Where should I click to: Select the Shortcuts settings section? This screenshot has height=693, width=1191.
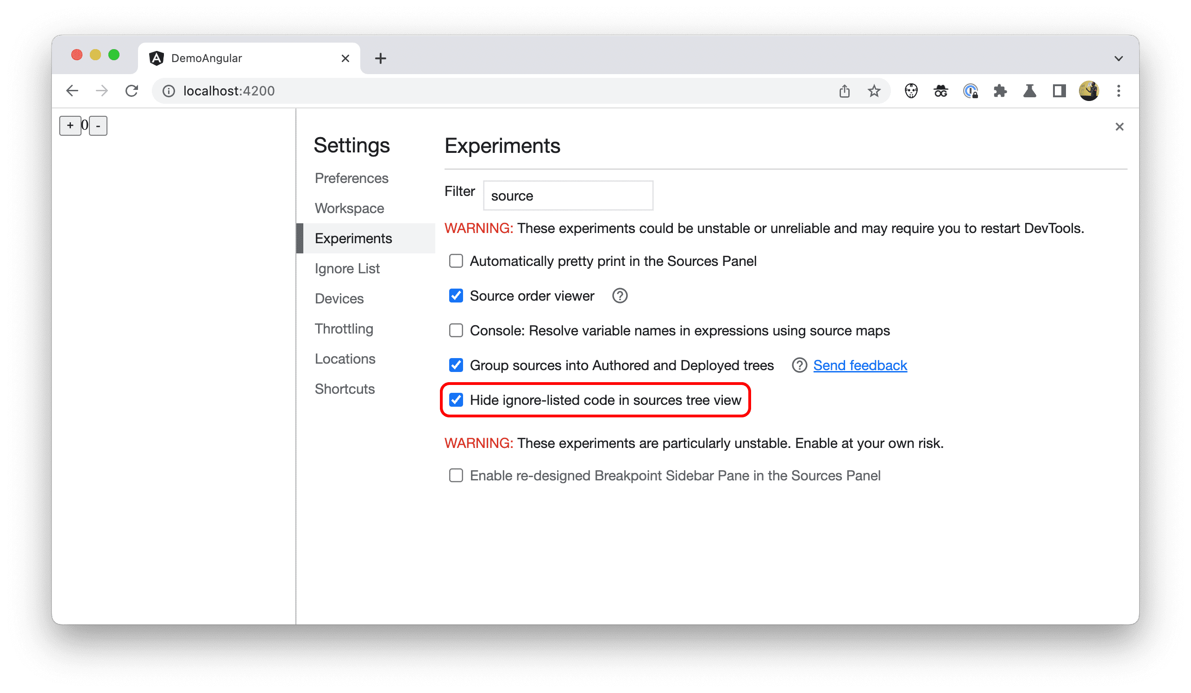344,388
